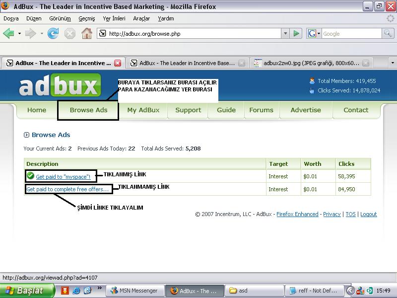The image size is (397, 298).
Task: Click the 'Get paid to complete free offers' link
Action: pos(67,189)
